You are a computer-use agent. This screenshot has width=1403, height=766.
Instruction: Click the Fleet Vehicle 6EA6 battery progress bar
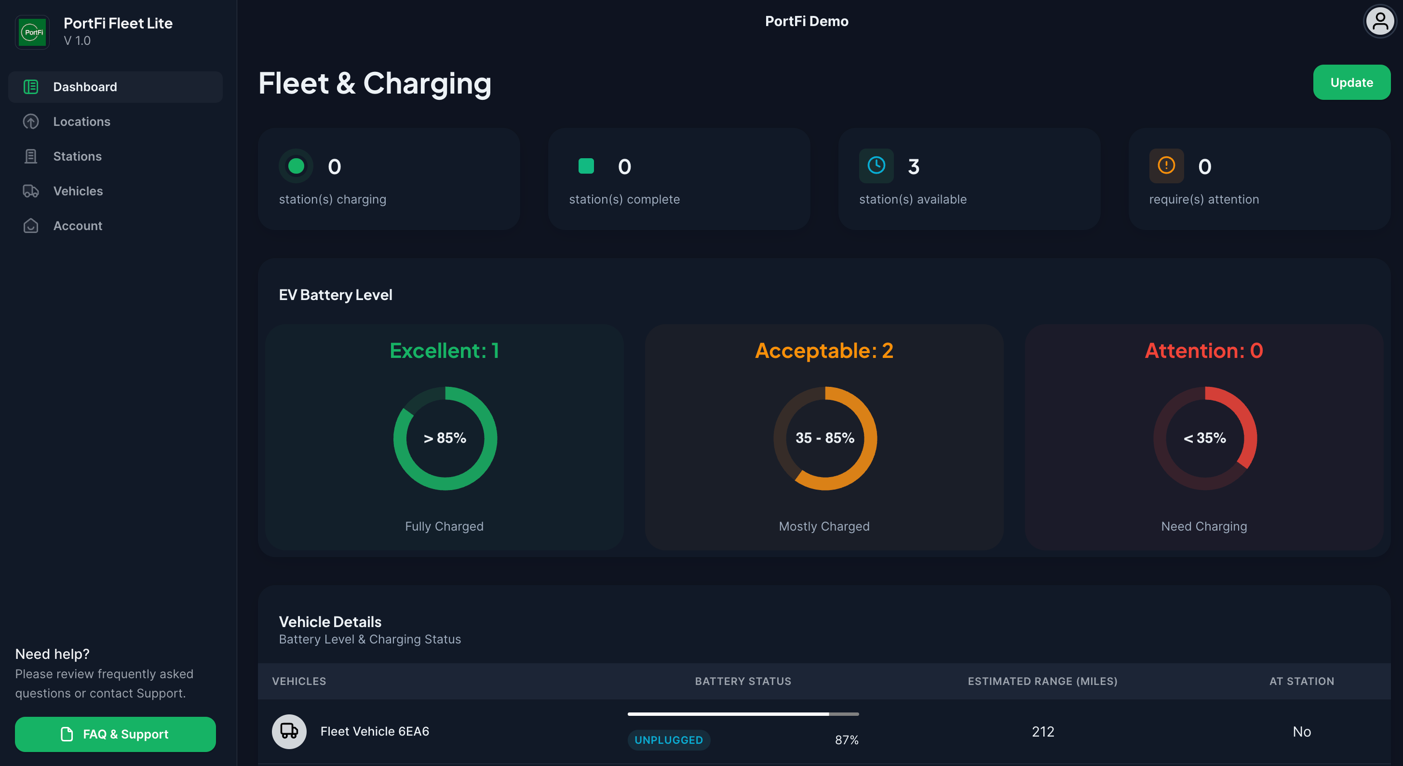pos(743,714)
